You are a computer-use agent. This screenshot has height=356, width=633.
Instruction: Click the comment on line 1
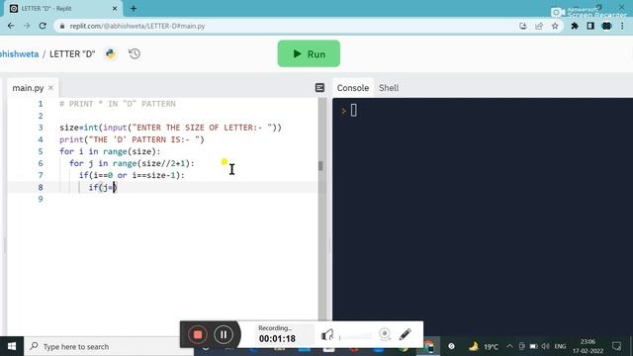click(118, 104)
